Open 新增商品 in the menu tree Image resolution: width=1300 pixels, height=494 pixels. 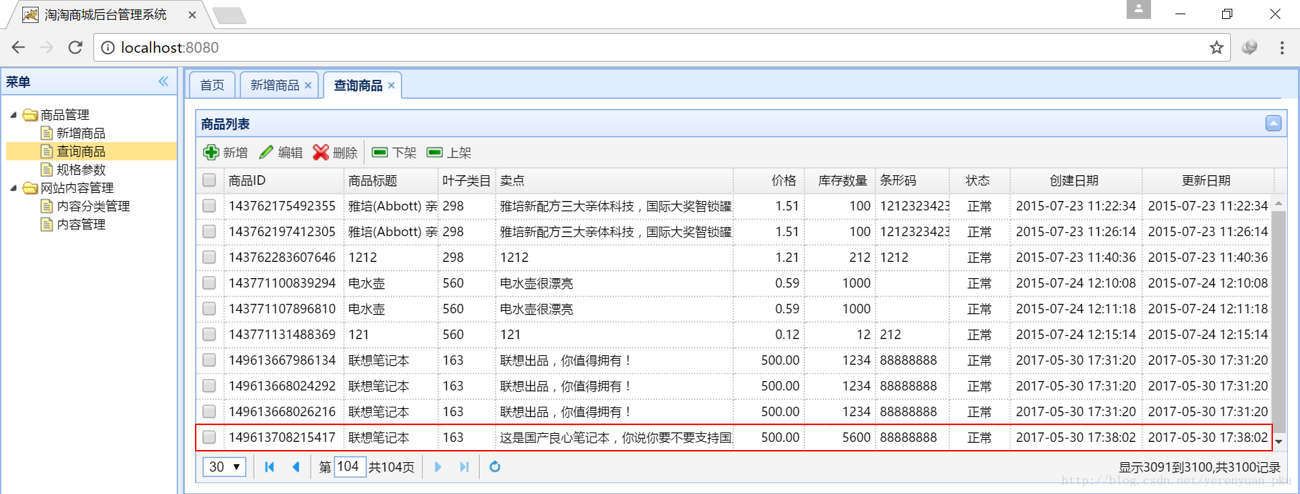[81, 133]
